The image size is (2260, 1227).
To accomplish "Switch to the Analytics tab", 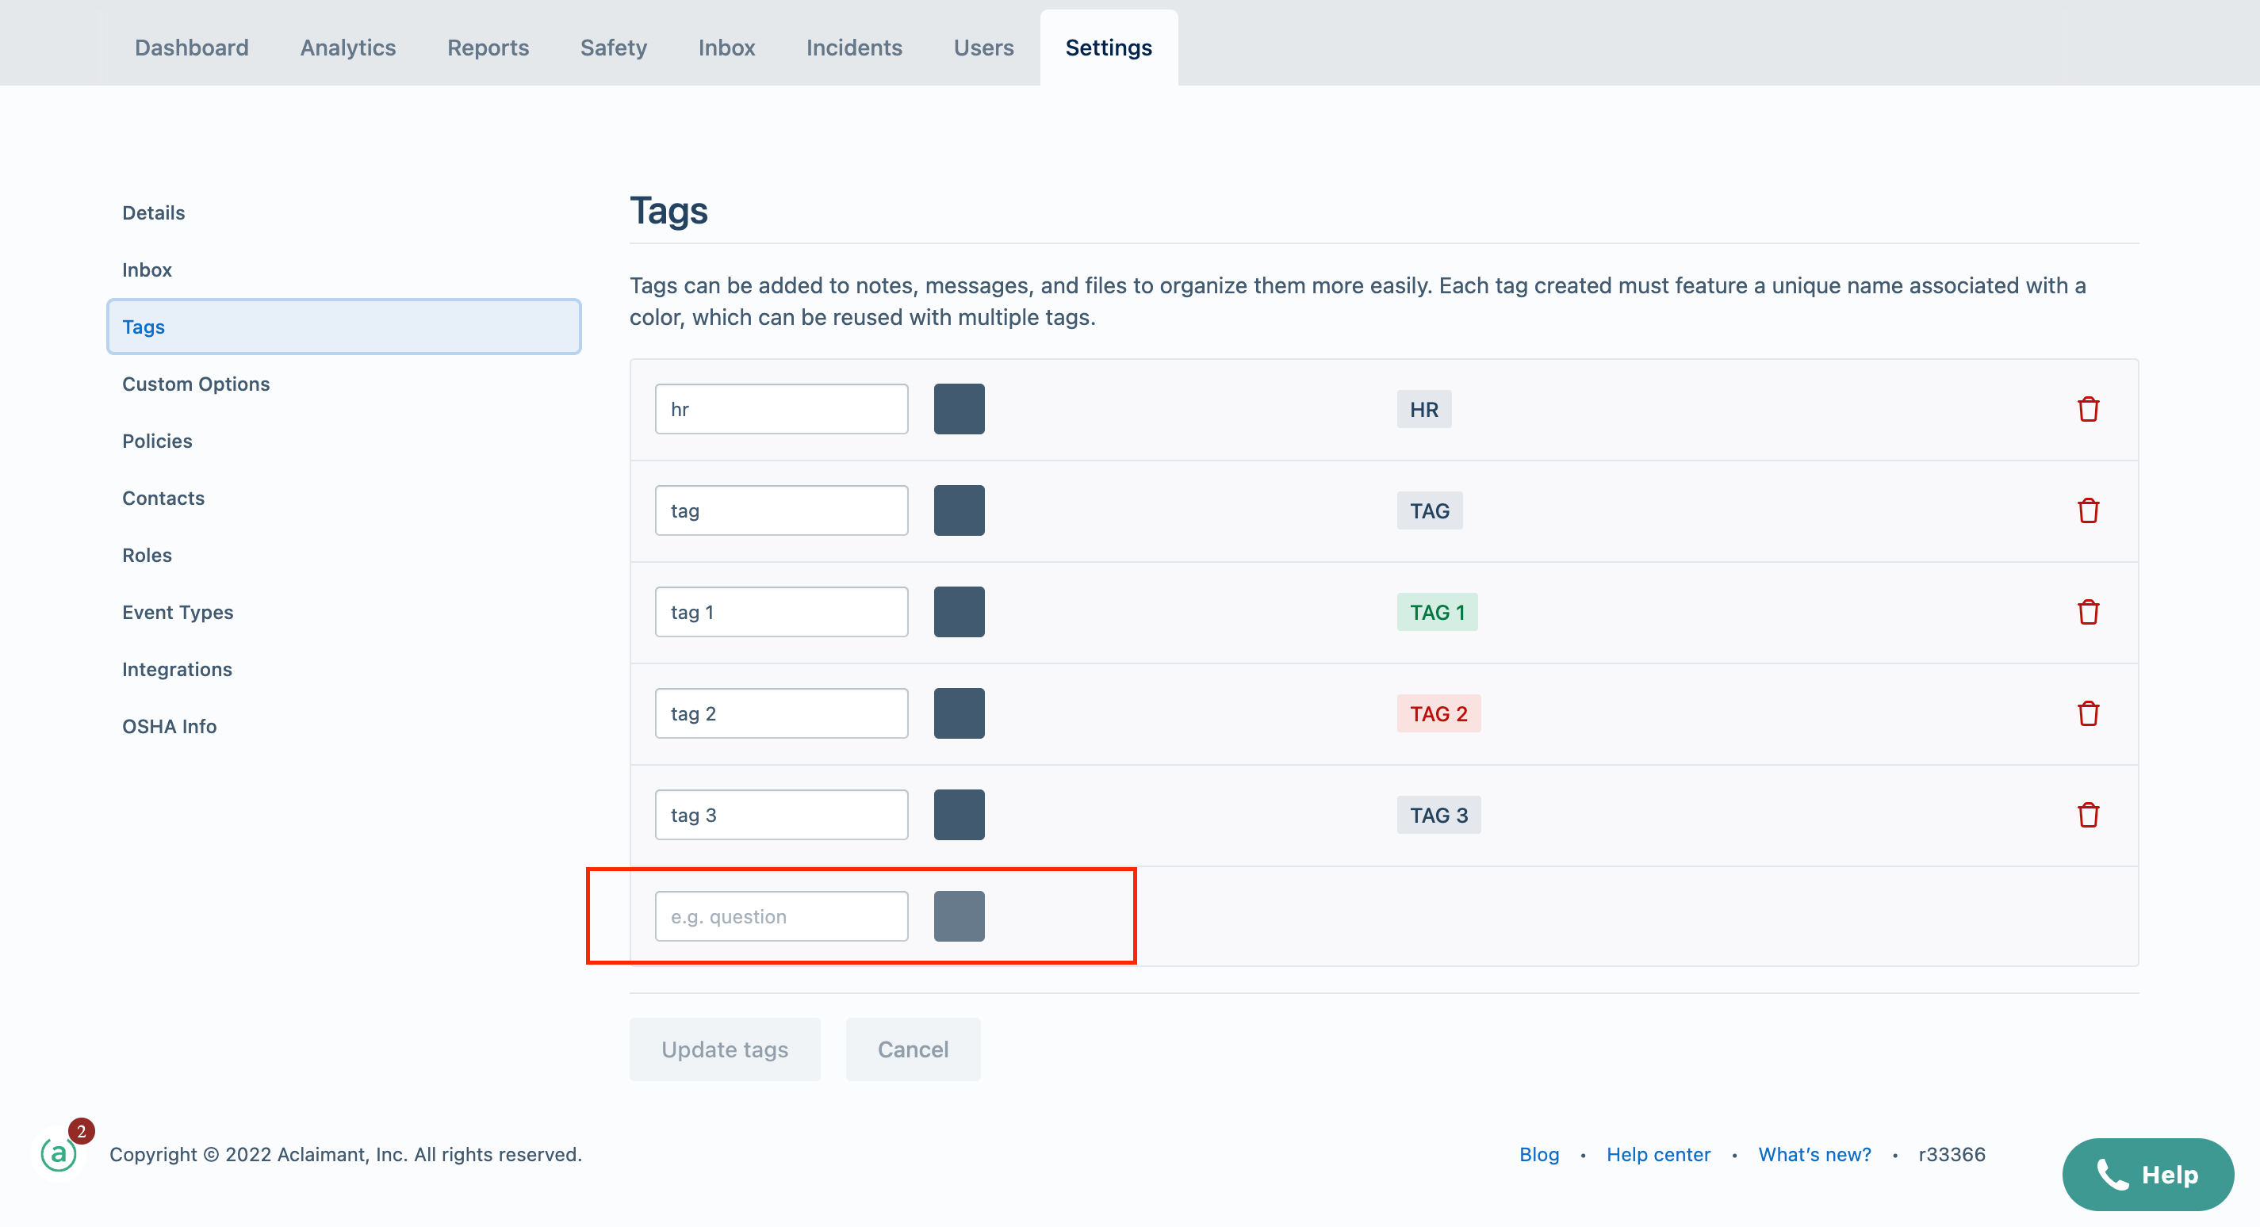I will pyautogui.click(x=348, y=48).
